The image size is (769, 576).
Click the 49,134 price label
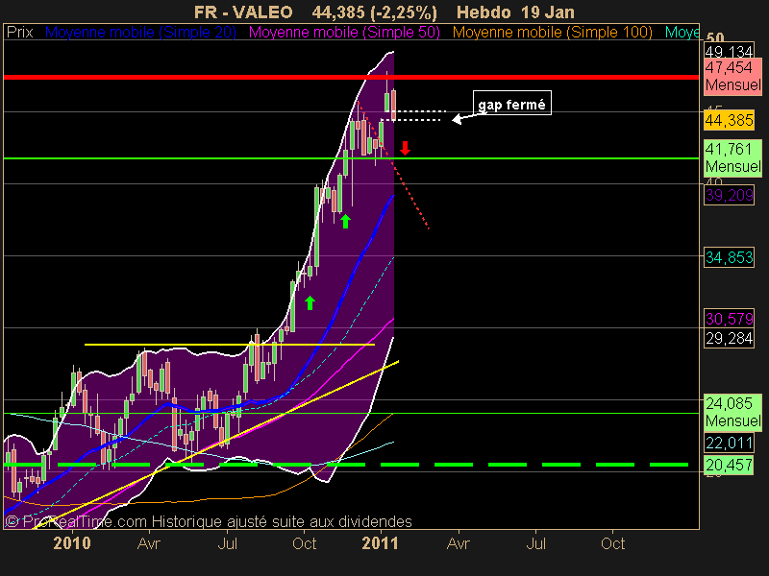click(x=729, y=52)
